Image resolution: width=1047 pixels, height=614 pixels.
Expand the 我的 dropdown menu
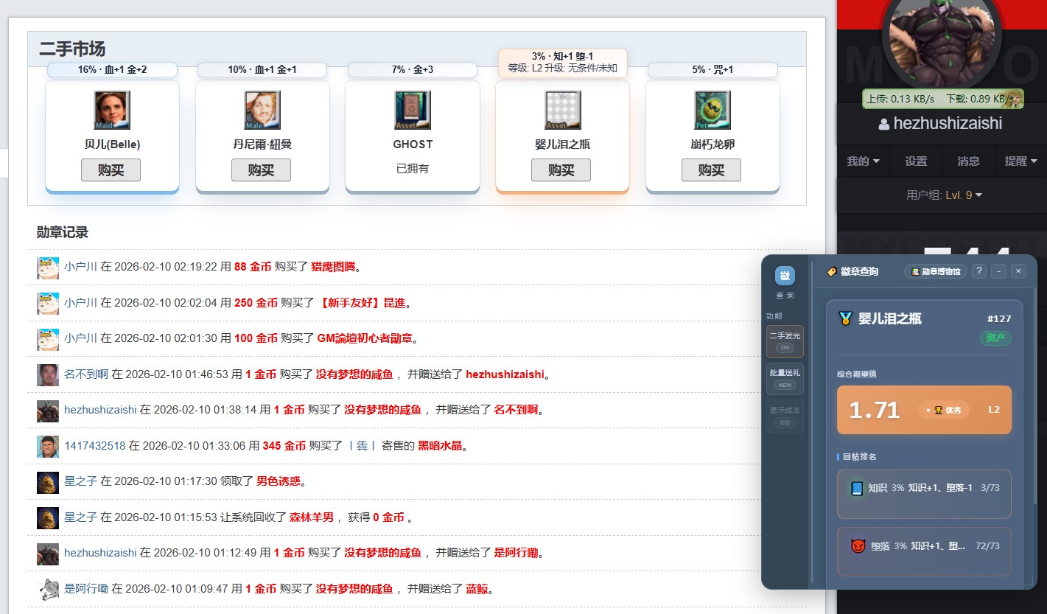tap(863, 161)
